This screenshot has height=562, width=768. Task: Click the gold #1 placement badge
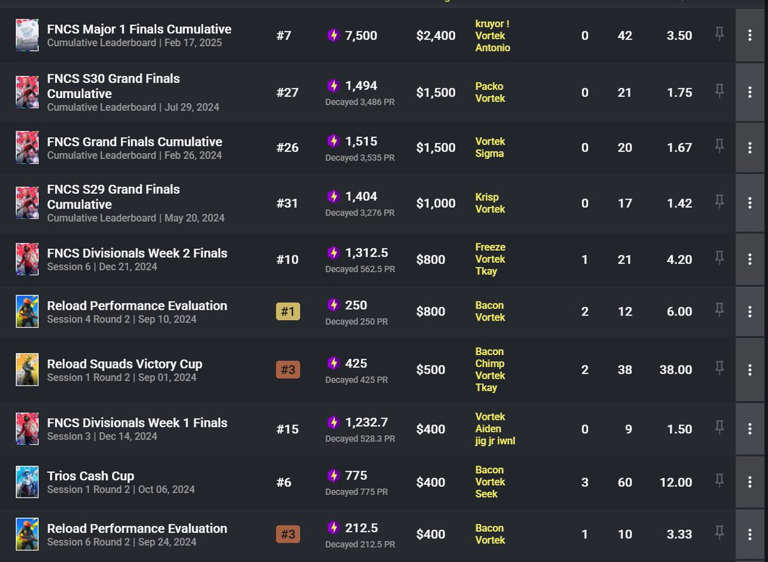point(288,312)
